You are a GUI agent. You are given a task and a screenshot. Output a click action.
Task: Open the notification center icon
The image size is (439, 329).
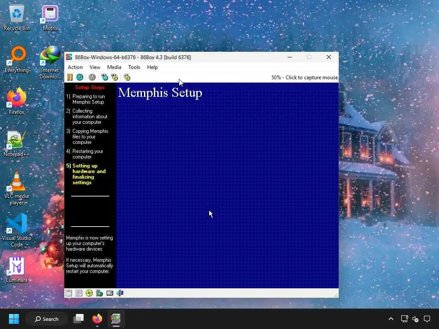[427, 319]
